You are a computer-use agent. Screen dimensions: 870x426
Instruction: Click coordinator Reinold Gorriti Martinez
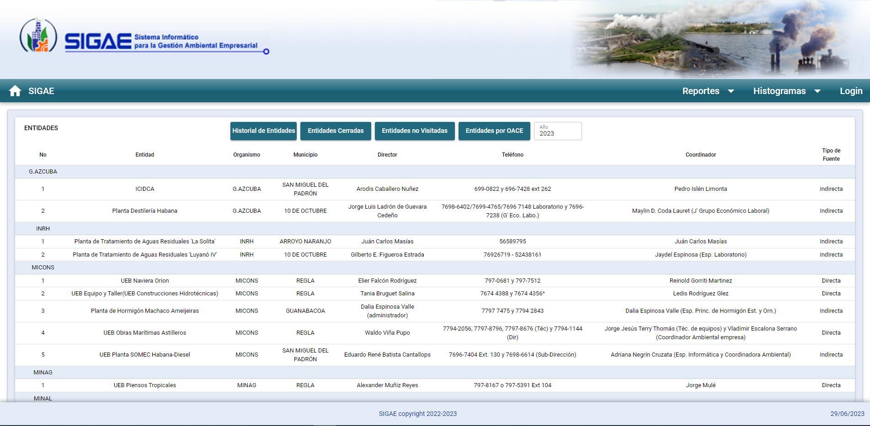coord(700,281)
